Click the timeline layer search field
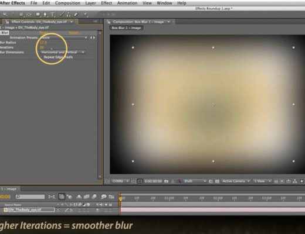305x234 pixels. tap(30, 197)
